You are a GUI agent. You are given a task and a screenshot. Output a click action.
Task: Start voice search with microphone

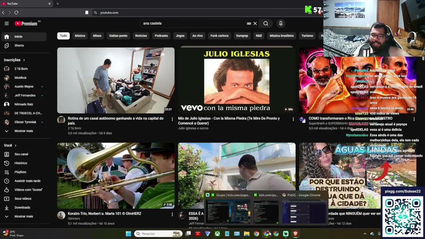[x=281, y=24]
